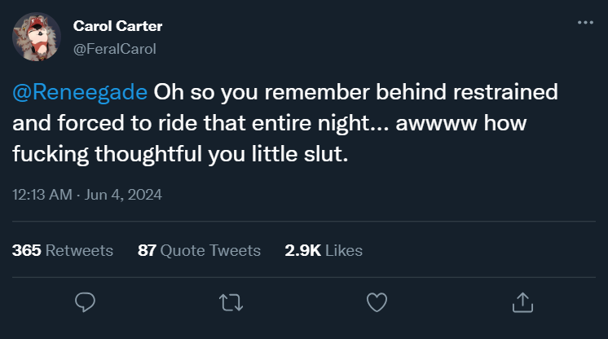This screenshot has height=339, width=608.
Task: Open the Likes label
Action: click(x=344, y=250)
